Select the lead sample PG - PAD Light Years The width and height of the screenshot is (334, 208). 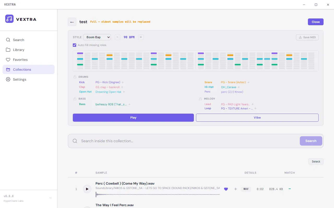click(235, 104)
